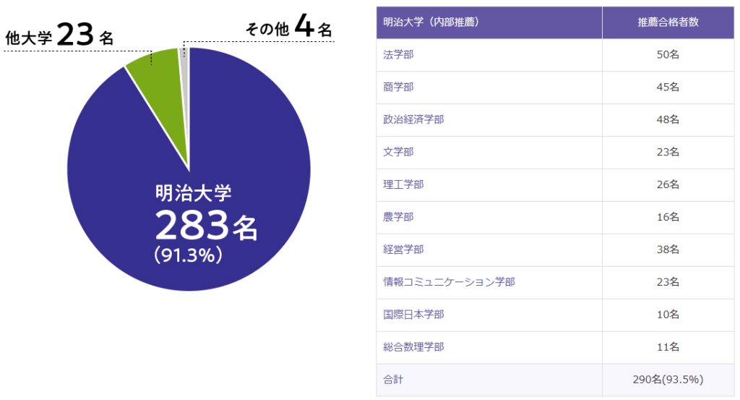Click the 明治大学（内部推薦）table header
Image resolution: width=740 pixels, height=400 pixels.
(x=431, y=22)
